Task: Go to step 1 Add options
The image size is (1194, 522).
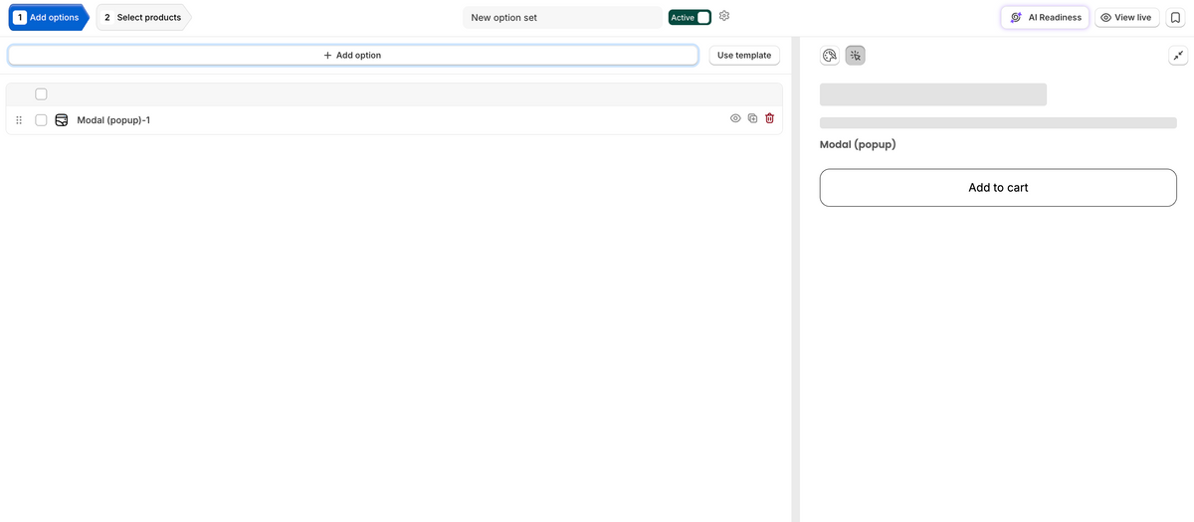Action: click(47, 17)
